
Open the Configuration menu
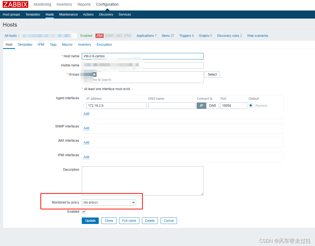[x=107, y=4]
